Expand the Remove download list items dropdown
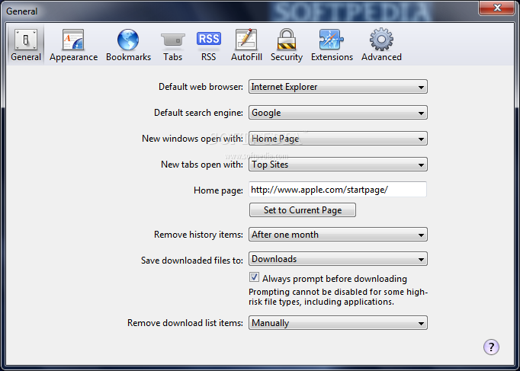520x371 pixels. 338,323
